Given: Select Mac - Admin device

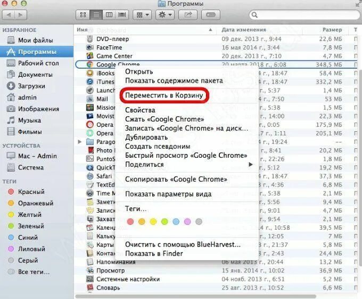Looking at the screenshot, I should pos(37,156).
